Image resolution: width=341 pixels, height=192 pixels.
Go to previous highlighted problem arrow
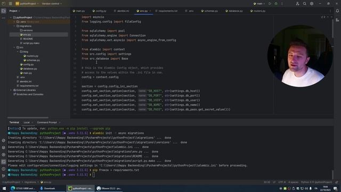(328, 17)
